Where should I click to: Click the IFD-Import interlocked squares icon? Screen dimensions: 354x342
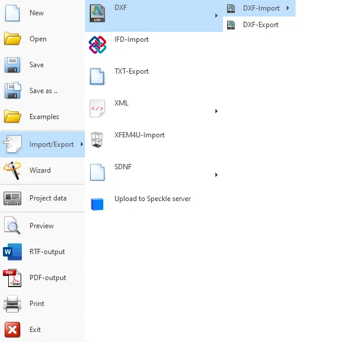point(97,45)
